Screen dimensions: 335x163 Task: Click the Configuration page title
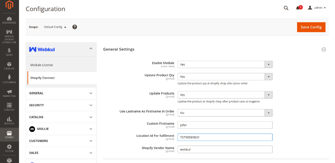pos(45,9)
